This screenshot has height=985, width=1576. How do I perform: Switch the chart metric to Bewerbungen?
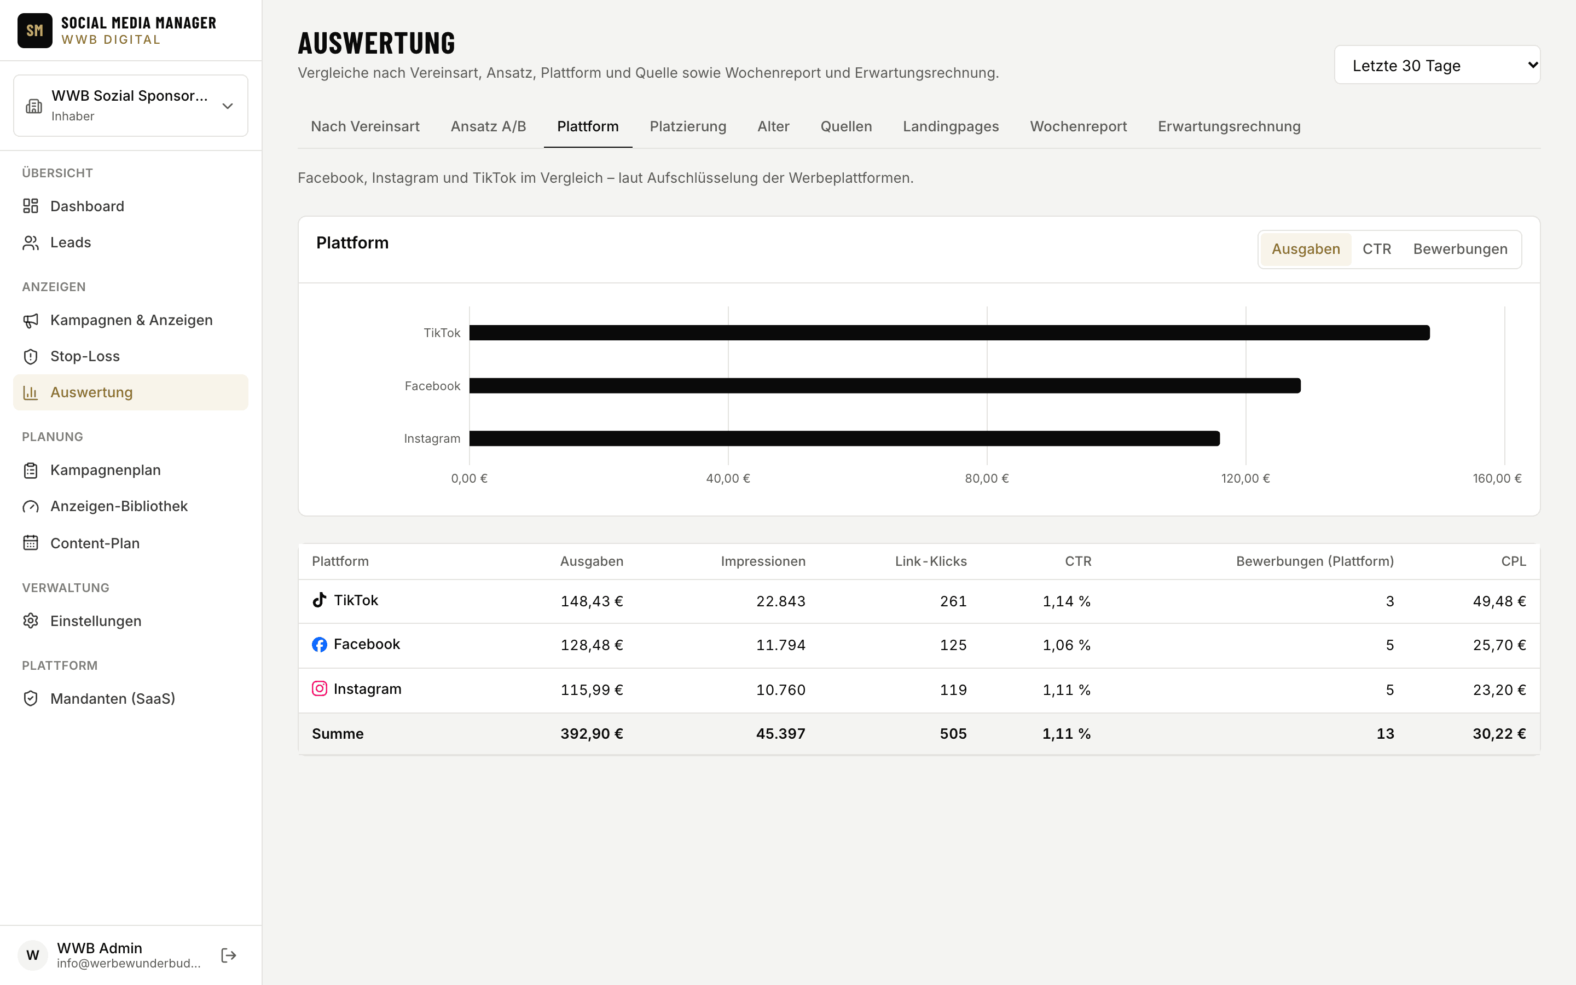pos(1460,249)
